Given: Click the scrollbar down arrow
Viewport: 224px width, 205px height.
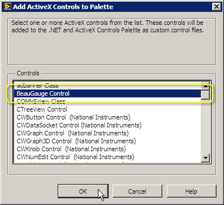Looking at the screenshot, I should click(x=205, y=157).
